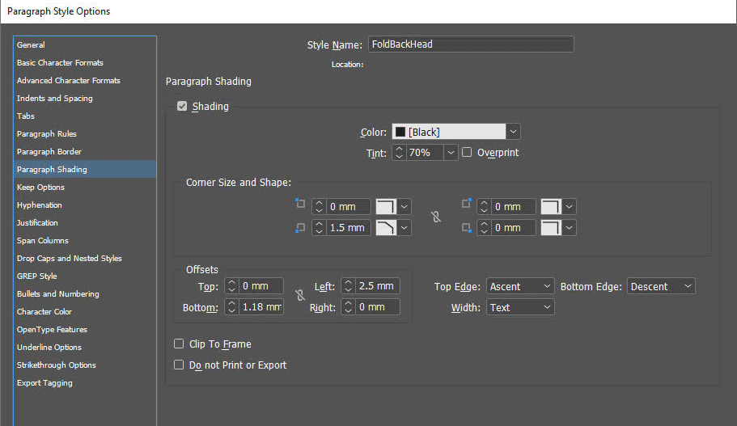Open the Color dropdown arrow
The image size is (737, 426).
(x=513, y=132)
